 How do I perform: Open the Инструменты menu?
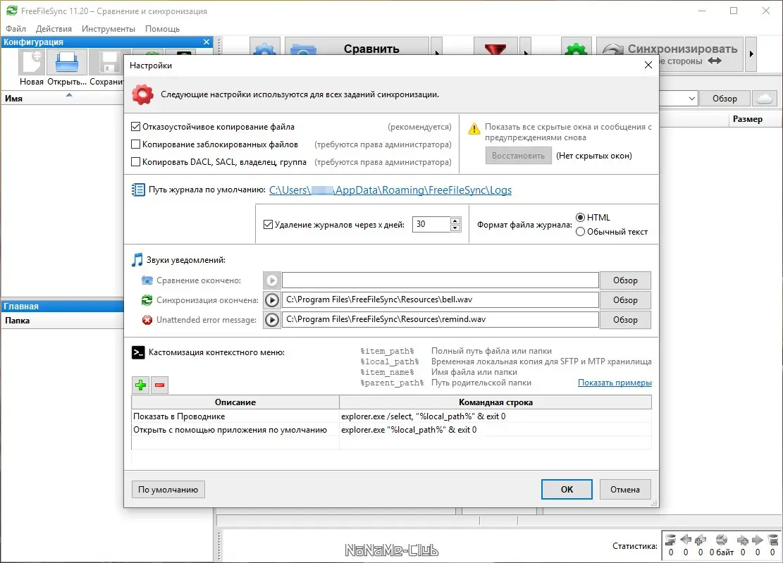(x=109, y=29)
